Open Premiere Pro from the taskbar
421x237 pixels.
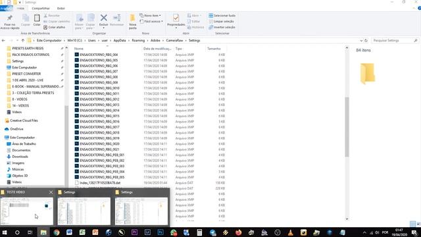point(134,232)
